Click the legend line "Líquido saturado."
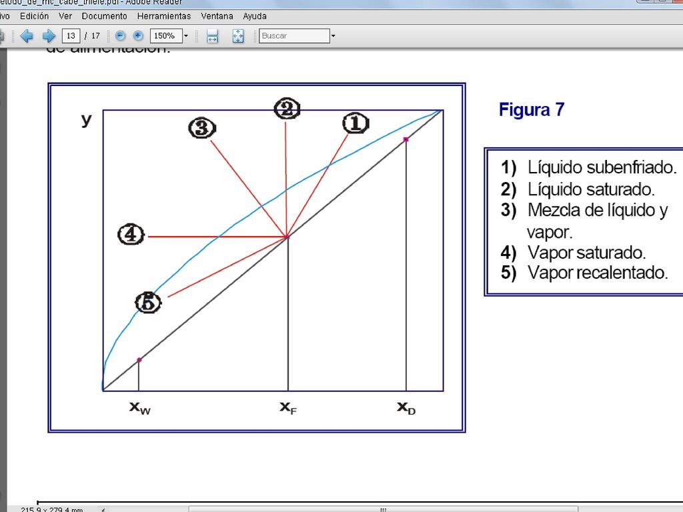Screen dimensions: 683x512 591,189
